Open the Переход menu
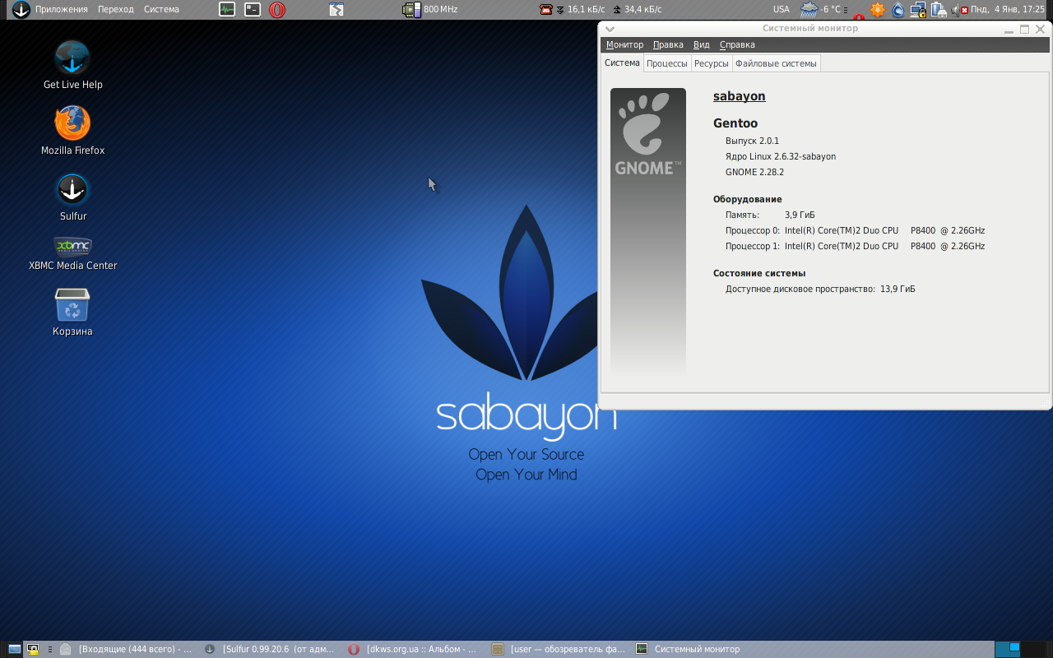Screen dimensions: 1053x658 pos(115,9)
